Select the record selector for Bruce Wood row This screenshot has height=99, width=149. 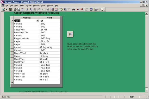tap(12, 53)
